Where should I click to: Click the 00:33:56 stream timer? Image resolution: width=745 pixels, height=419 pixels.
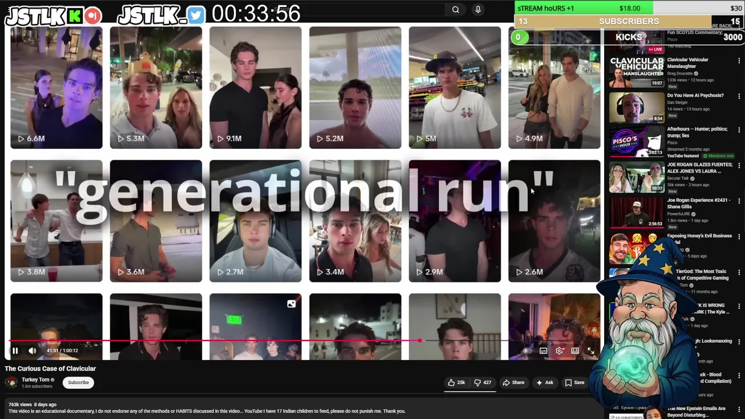point(256,13)
